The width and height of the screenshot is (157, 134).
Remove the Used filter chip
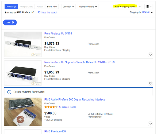(x=13, y=22)
